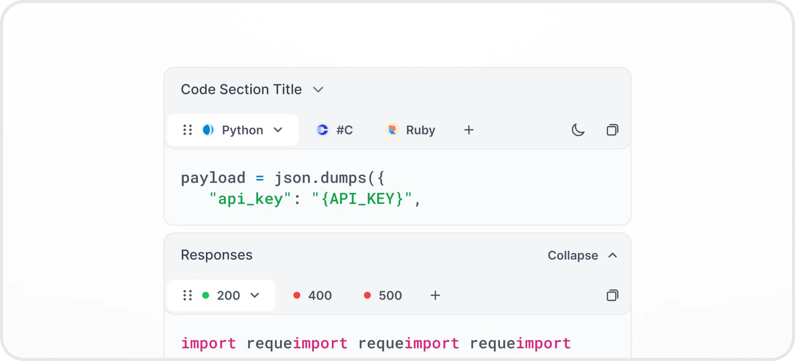The image size is (795, 361).
Task: Open the Python tab dropdown arrow
Action: point(278,130)
